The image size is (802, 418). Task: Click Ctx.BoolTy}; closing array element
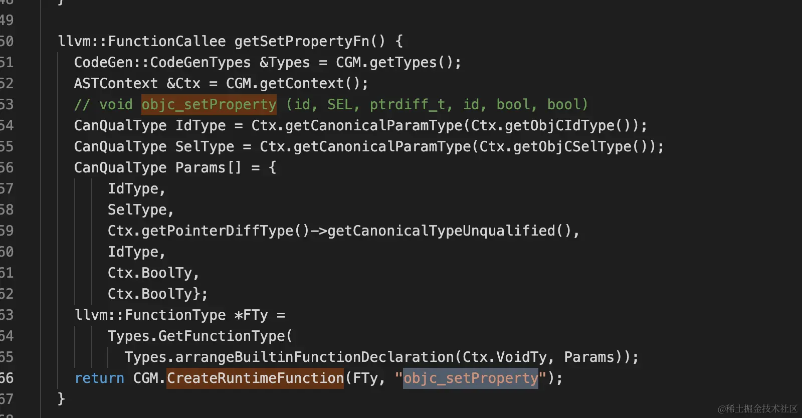pos(158,294)
